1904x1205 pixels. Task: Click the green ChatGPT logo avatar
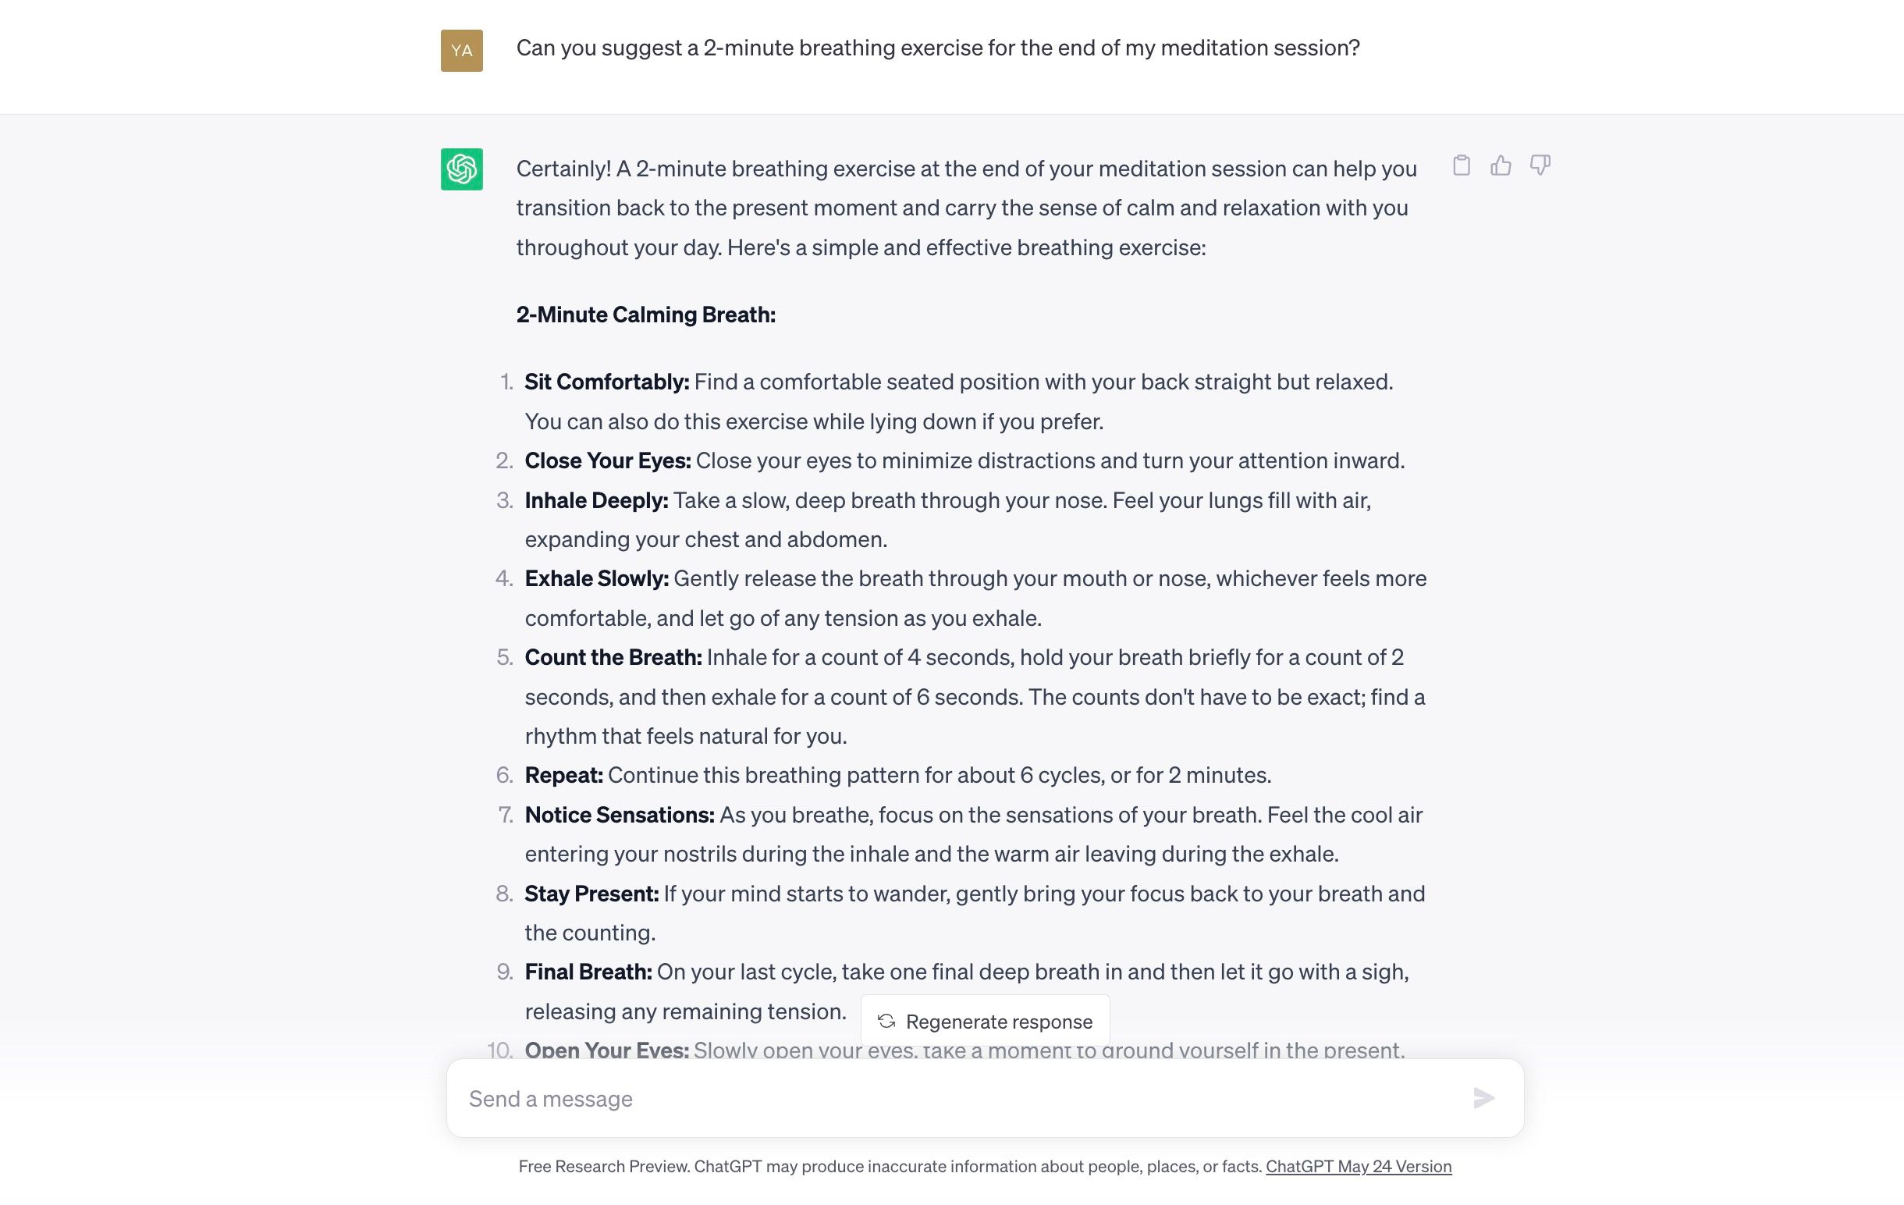coord(462,169)
